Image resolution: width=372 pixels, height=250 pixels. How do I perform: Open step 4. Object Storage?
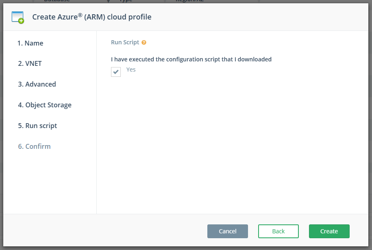(x=45, y=105)
